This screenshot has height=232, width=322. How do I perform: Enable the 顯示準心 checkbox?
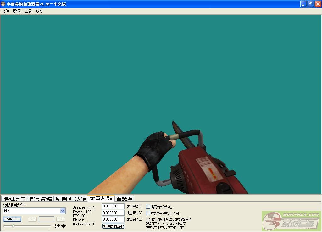[x=148, y=207]
